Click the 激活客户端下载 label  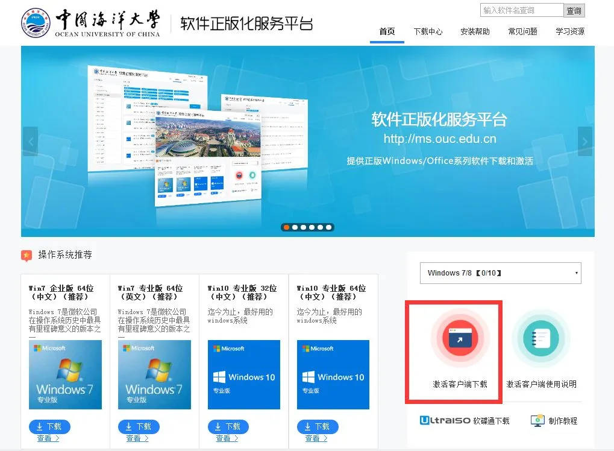(460, 385)
